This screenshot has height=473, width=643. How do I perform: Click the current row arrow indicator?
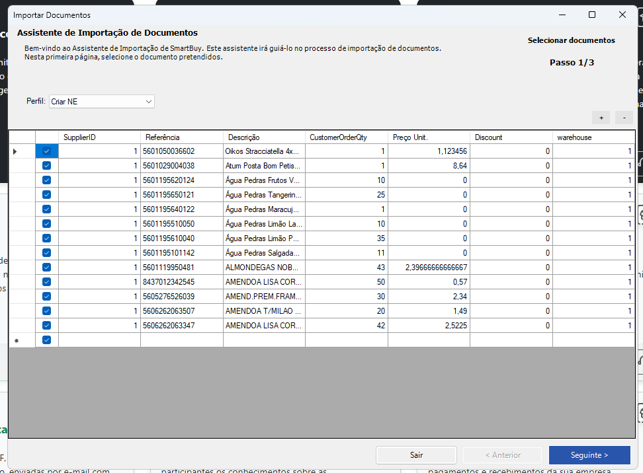pyautogui.click(x=16, y=151)
